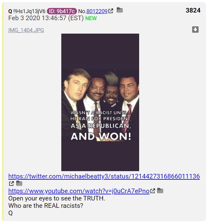The height and width of the screenshot is (224, 209).
Task: Click the bold Q poster name
Action: (x=10, y=11)
